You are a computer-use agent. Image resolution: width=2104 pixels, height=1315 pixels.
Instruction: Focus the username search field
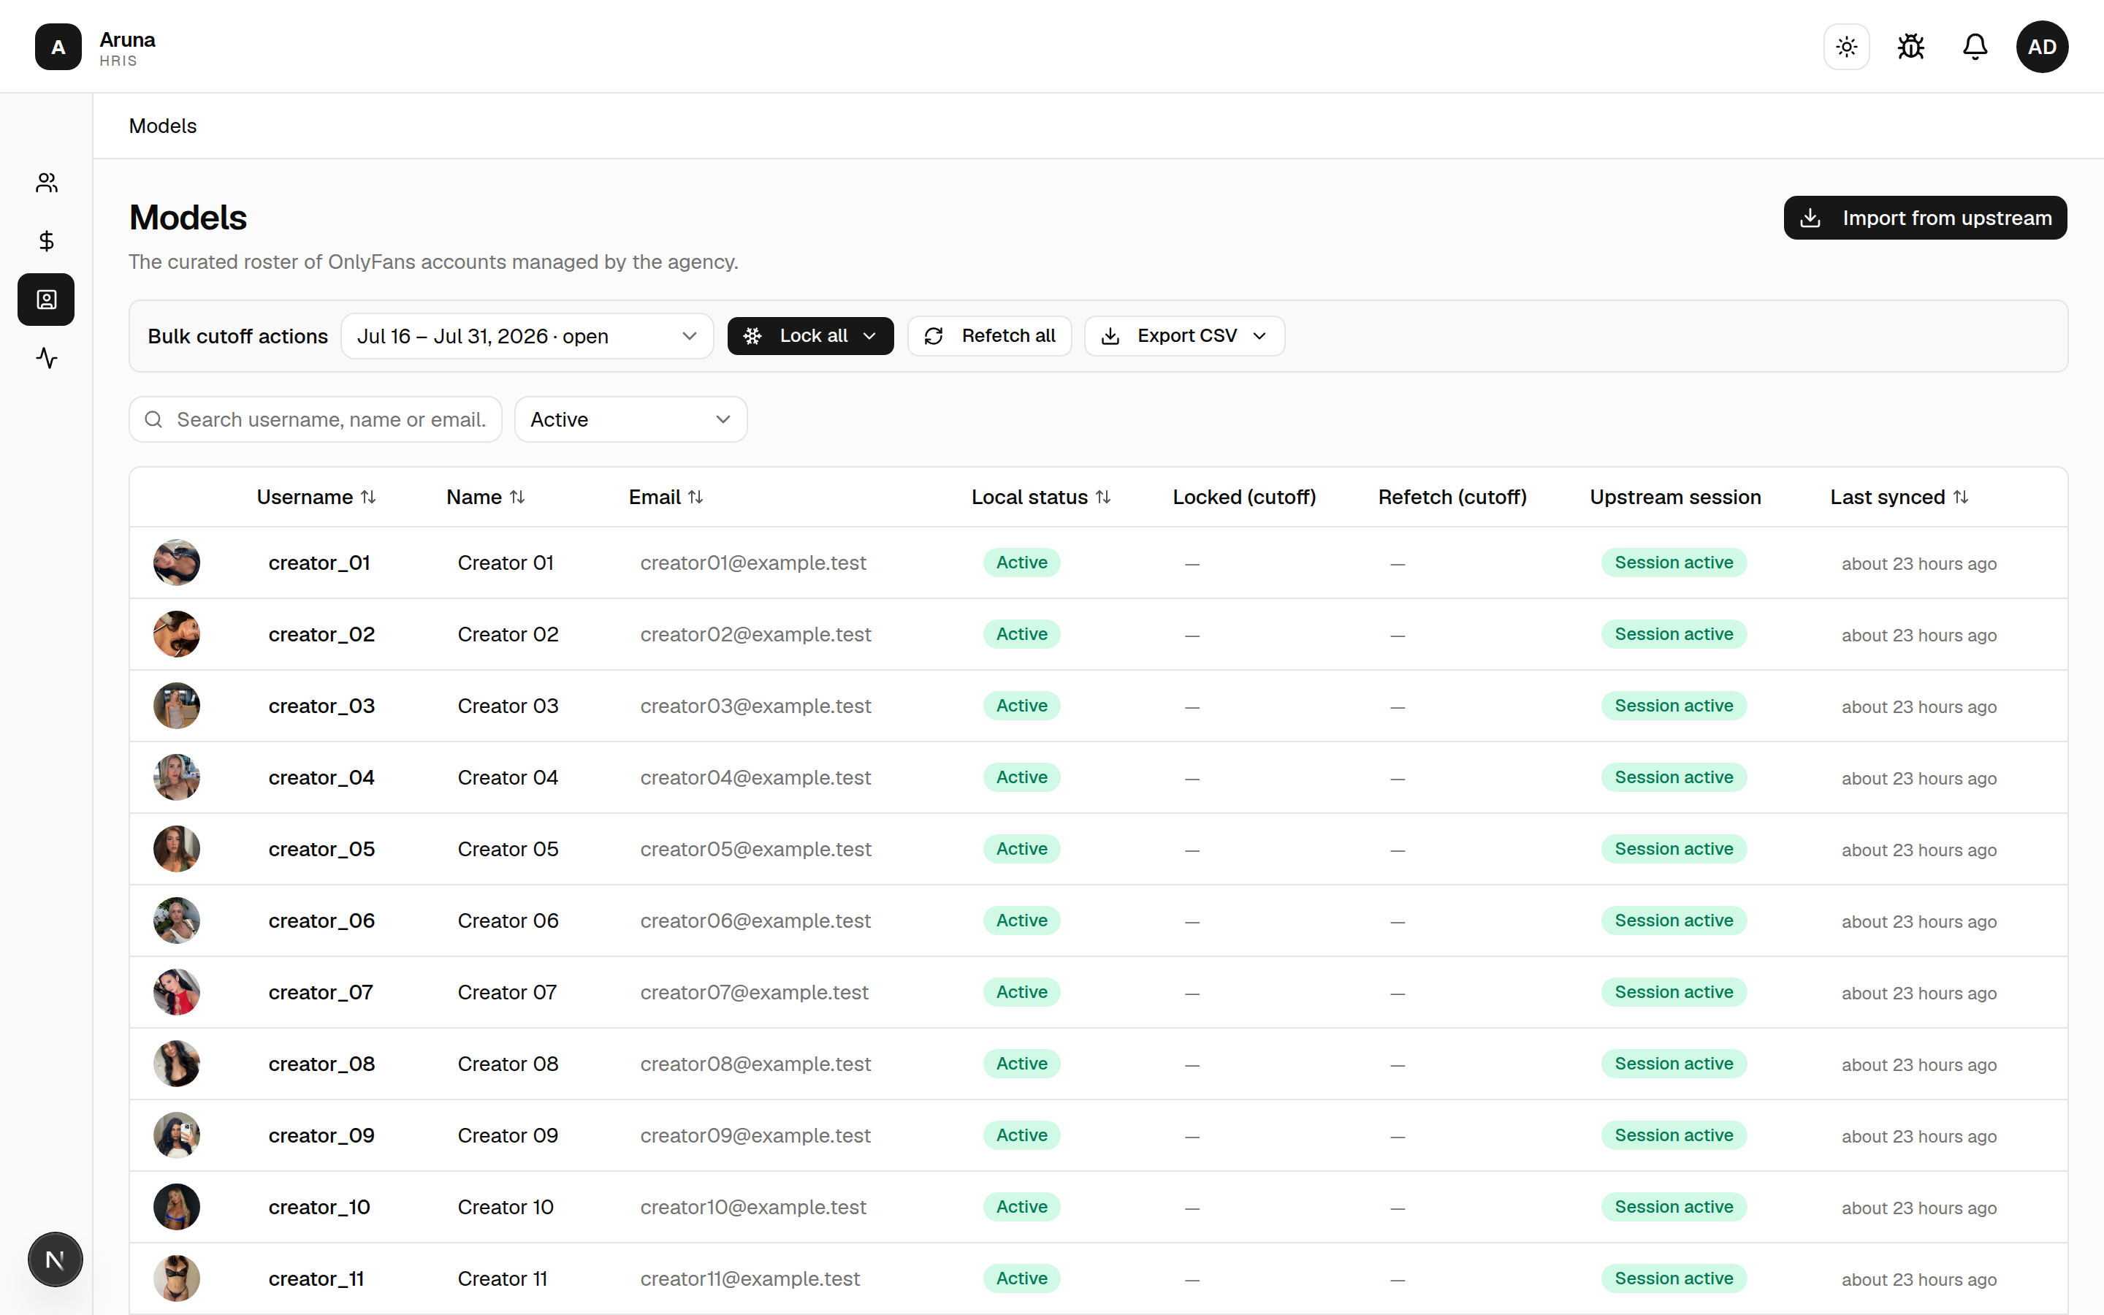pos(316,419)
